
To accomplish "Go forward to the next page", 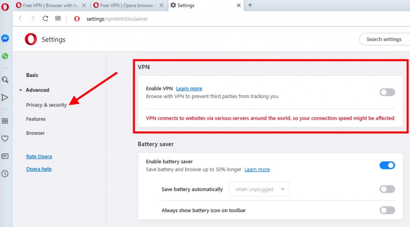I will (33, 18).
